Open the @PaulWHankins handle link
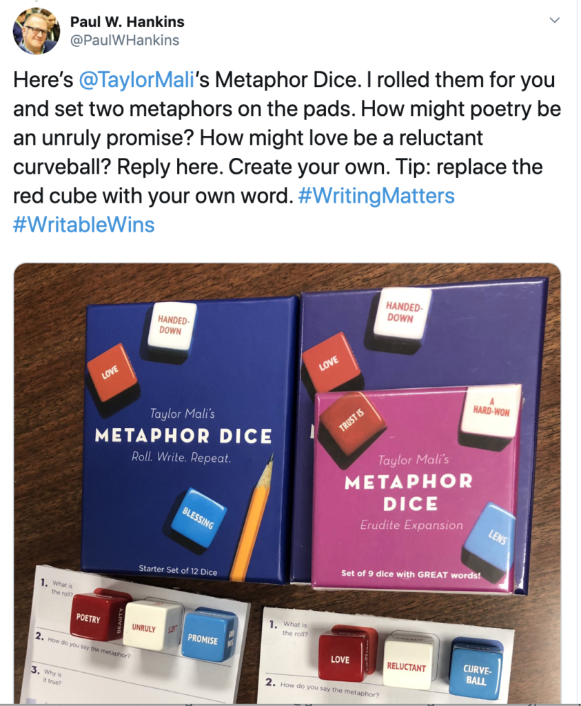Viewport: 581px width, 706px height. (124, 41)
